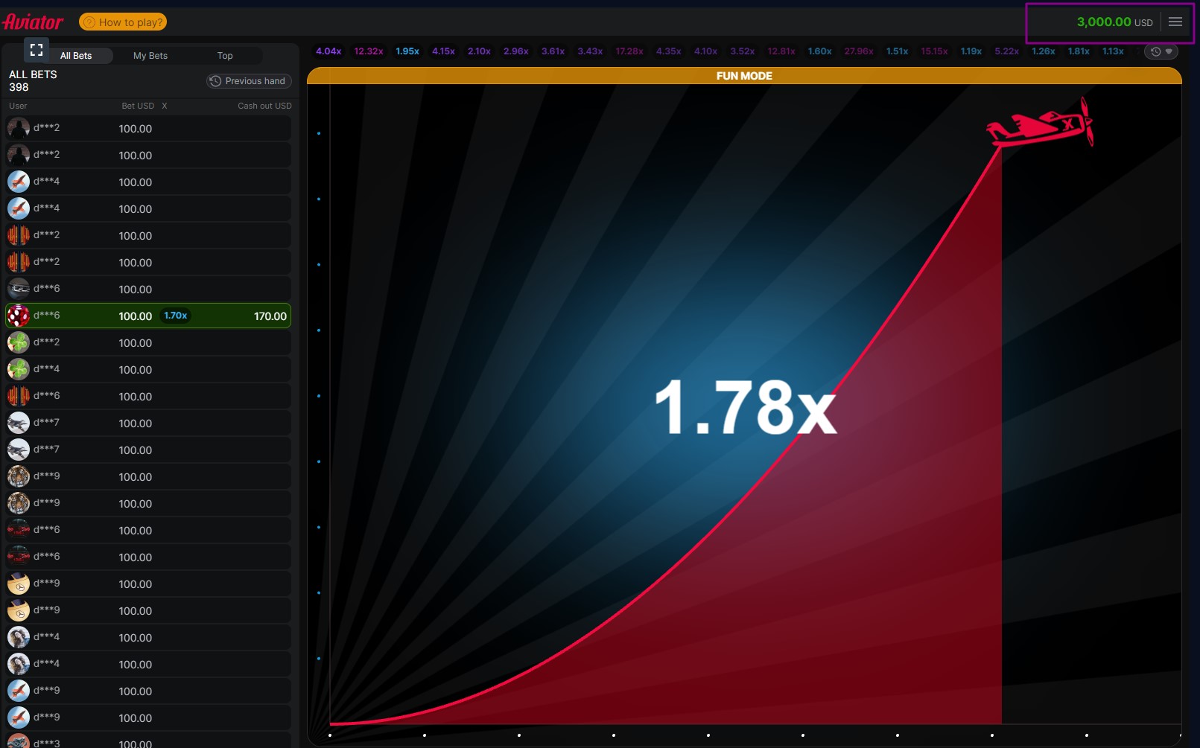The image size is (1200, 748).
Task: Click the fullscreen expand icon
Action: tap(36, 50)
